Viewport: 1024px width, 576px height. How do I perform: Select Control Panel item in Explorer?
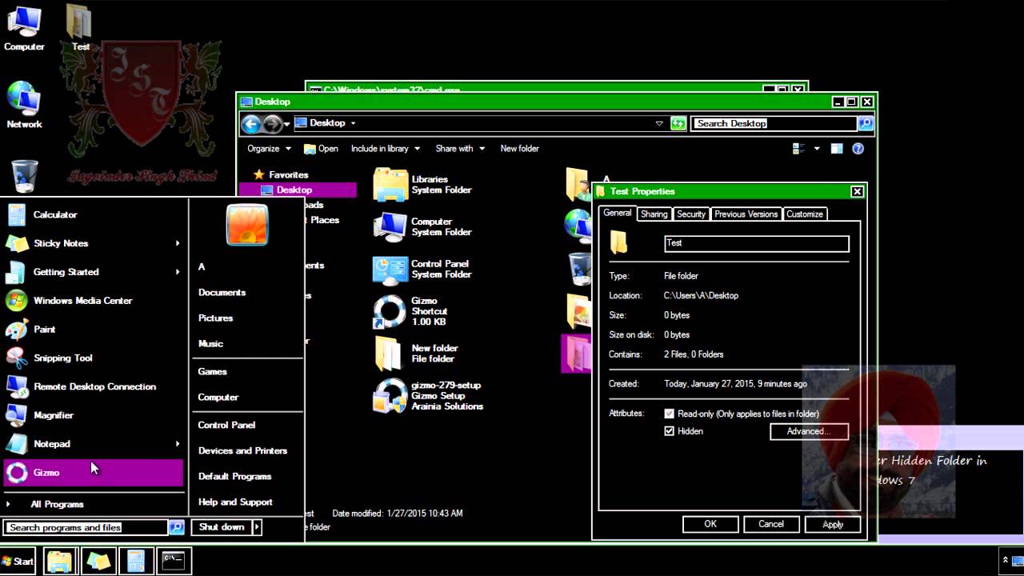pyautogui.click(x=424, y=269)
